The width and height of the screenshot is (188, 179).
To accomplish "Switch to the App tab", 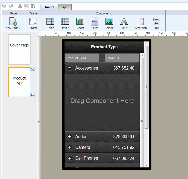I will pos(65,7).
